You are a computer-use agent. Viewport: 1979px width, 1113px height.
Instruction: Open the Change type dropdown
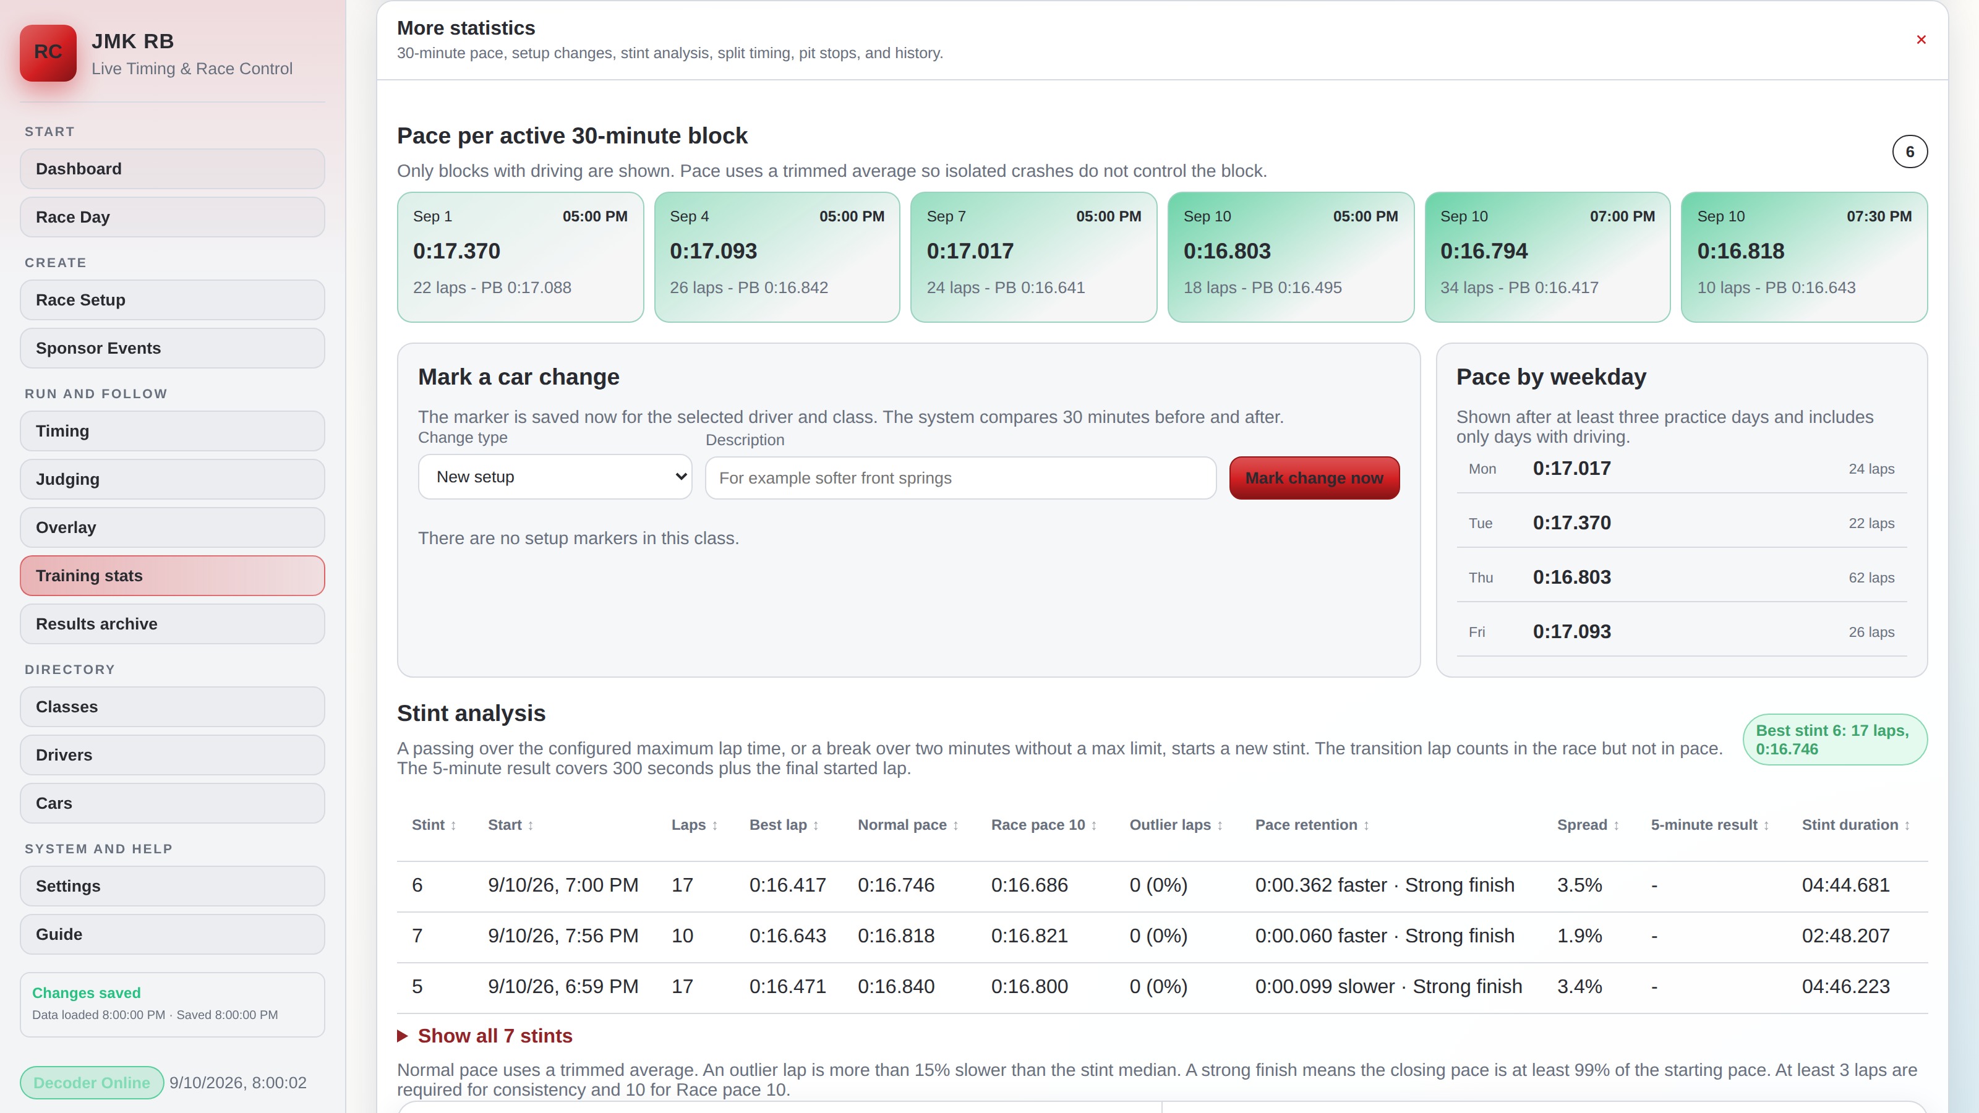tap(555, 477)
